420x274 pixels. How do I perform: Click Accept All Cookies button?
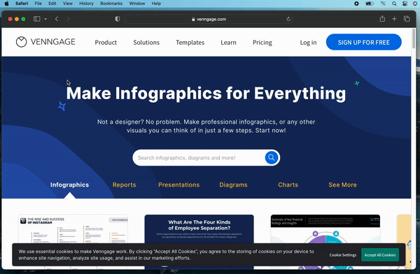click(x=380, y=255)
